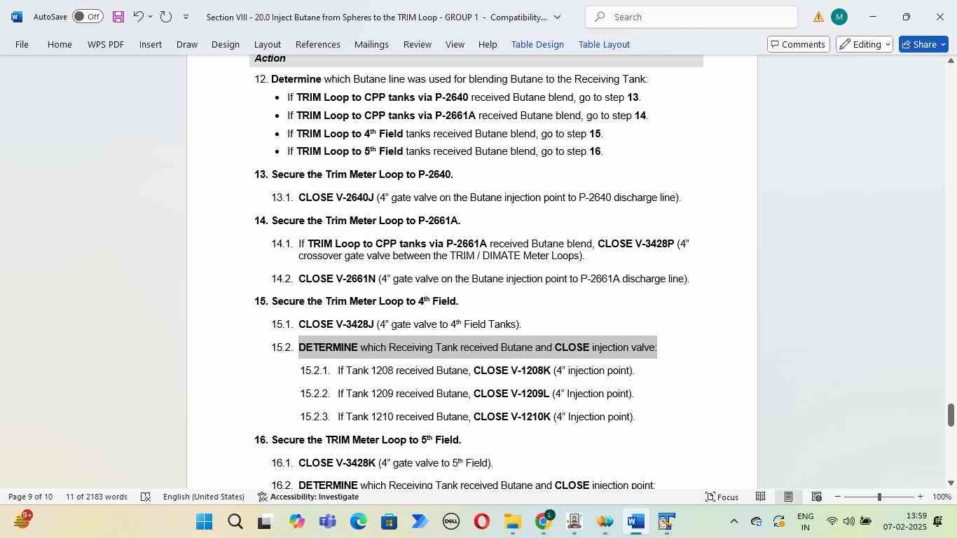Open zoom dialog via 100% level

click(942, 497)
